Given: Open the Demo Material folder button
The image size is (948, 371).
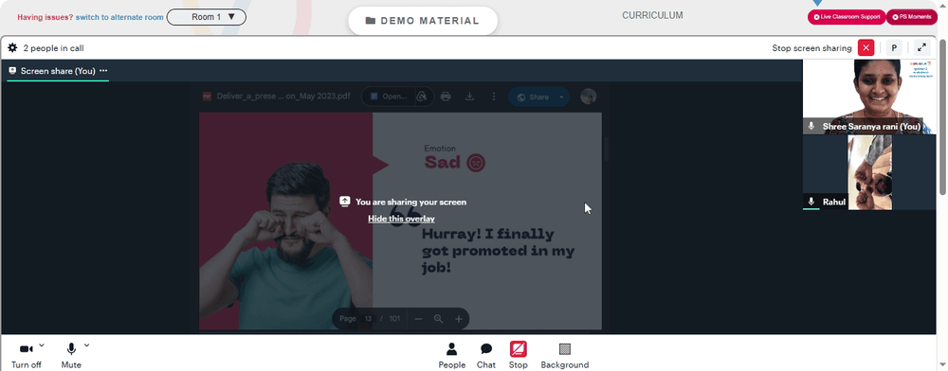Looking at the screenshot, I should point(423,21).
